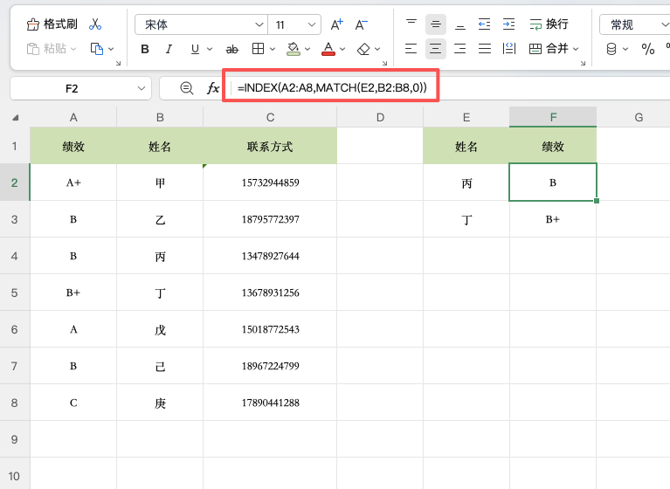Select column F header
The width and height of the screenshot is (670, 489).
(553, 117)
